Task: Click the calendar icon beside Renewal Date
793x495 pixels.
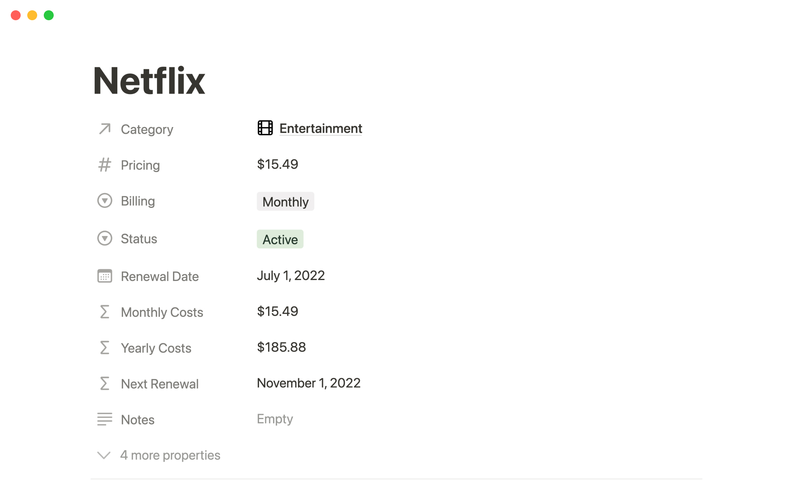Action: [x=105, y=276]
